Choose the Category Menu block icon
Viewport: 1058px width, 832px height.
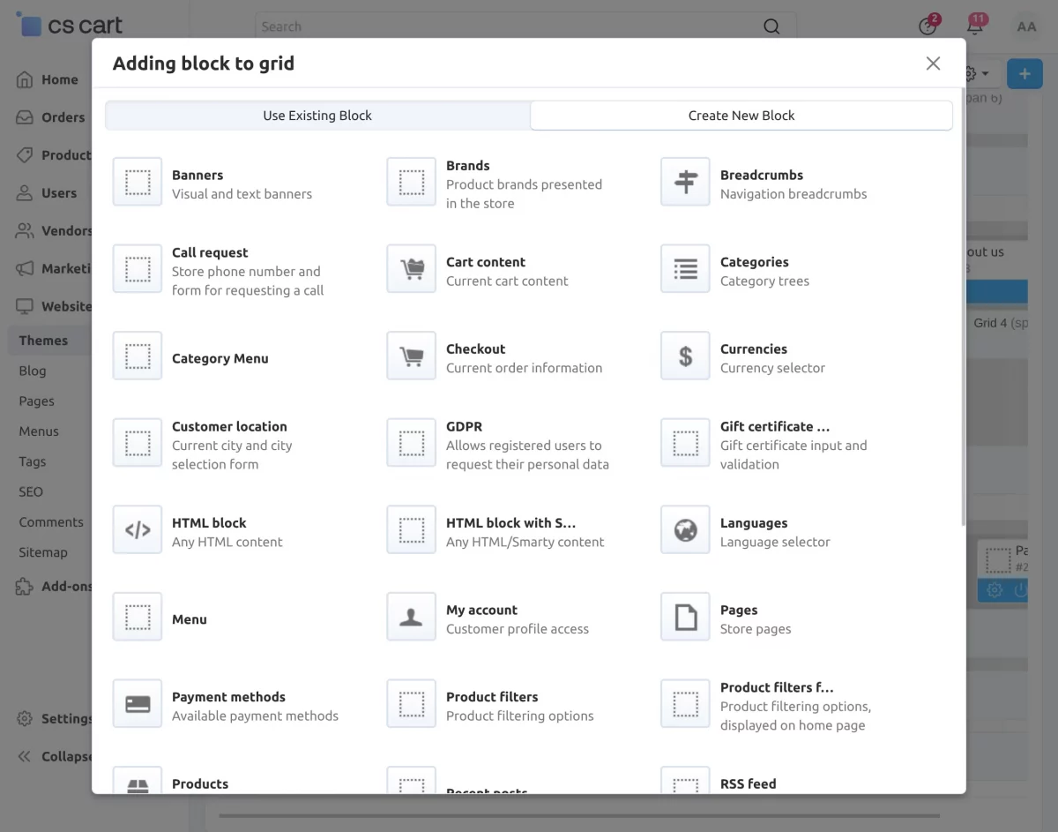(138, 356)
